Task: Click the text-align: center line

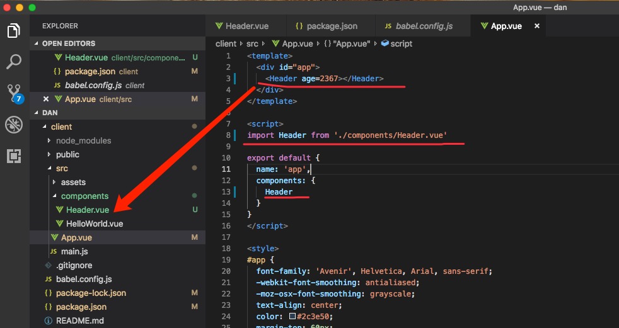Action: tap(299, 305)
